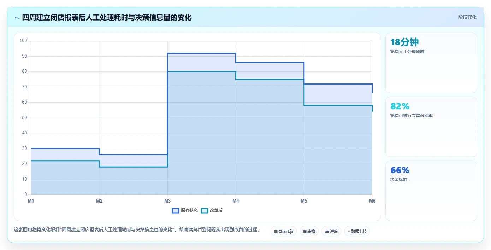This screenshot has height=250, width=491.
Task: Click the 40 y-axis label
Action: point(24,133)
